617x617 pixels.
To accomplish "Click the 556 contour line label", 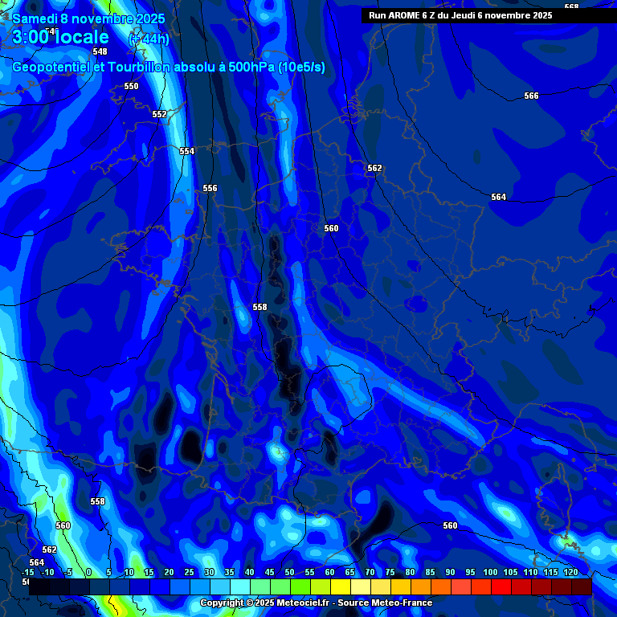I will pyautogui.click(x=210, y=188).
